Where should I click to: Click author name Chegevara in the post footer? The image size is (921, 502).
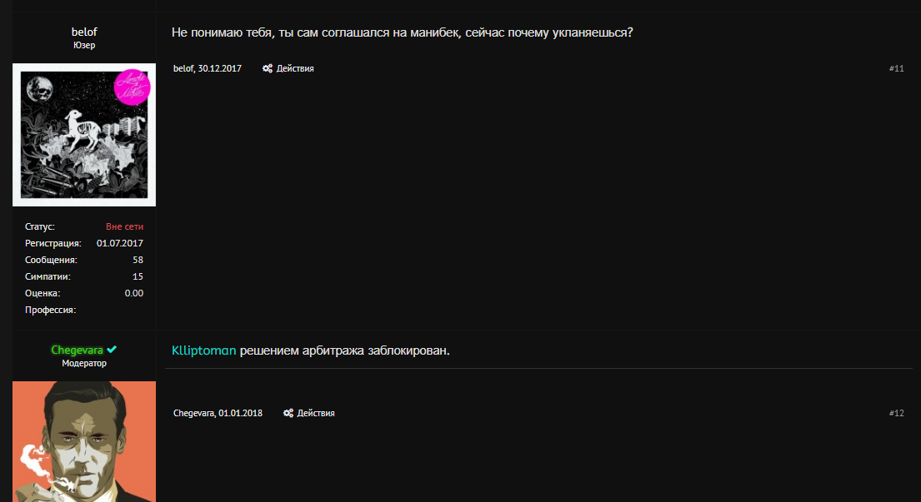tap(194, 414)
